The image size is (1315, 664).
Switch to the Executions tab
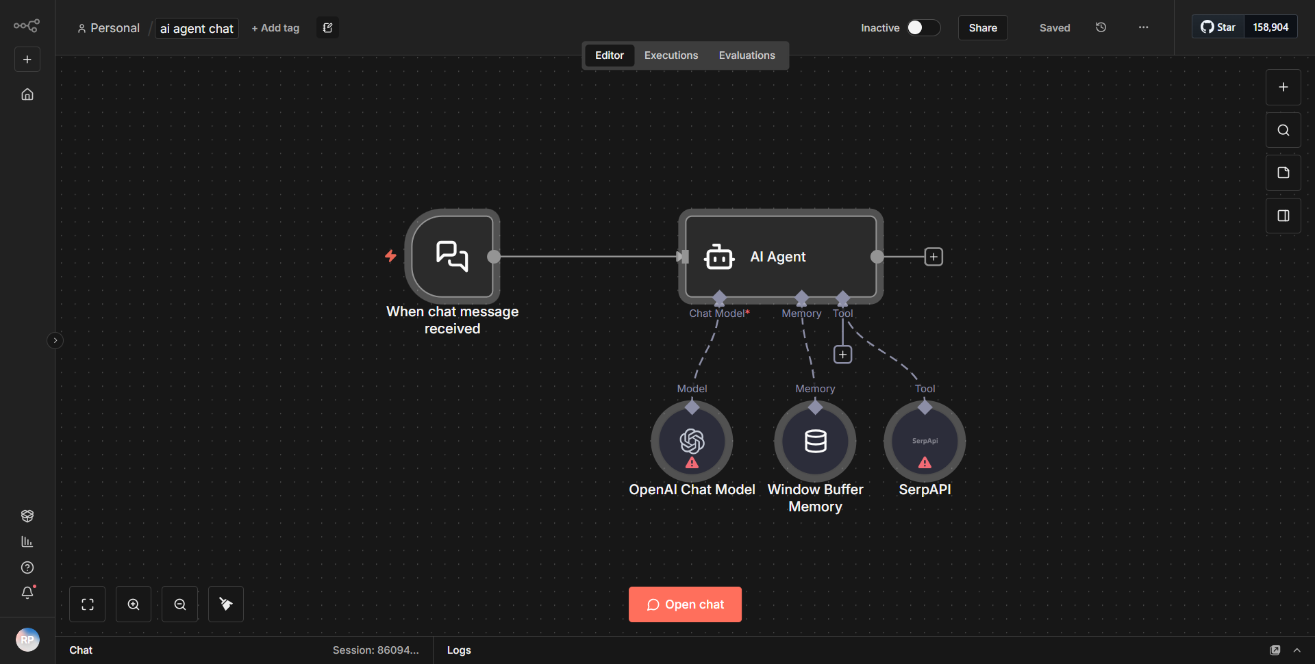671,55
